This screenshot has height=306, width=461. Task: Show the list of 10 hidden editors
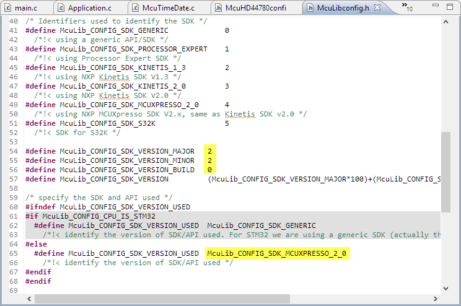(x=406, y=7)
